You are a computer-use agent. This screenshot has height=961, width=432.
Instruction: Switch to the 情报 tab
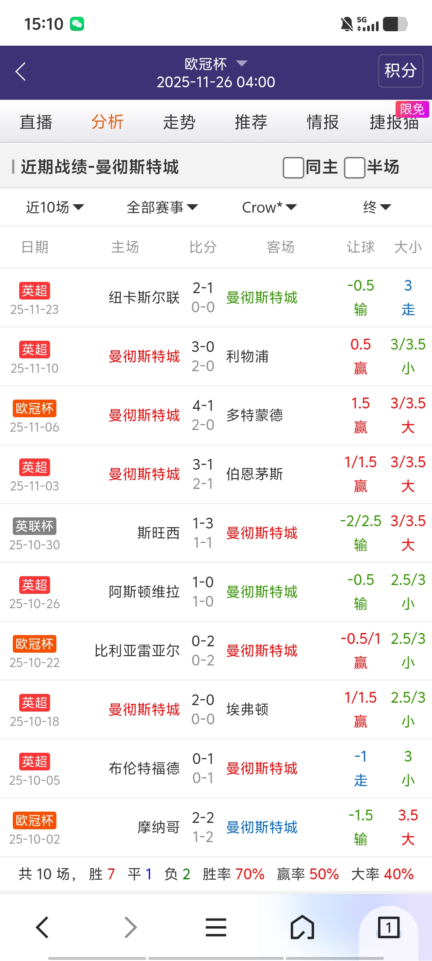coord(322,122)
